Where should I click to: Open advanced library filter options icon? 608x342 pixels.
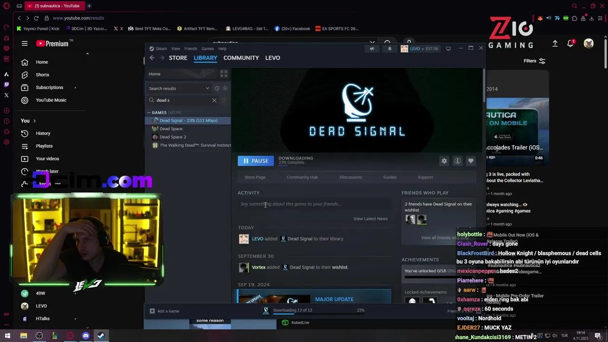click(x=224, y=100)
